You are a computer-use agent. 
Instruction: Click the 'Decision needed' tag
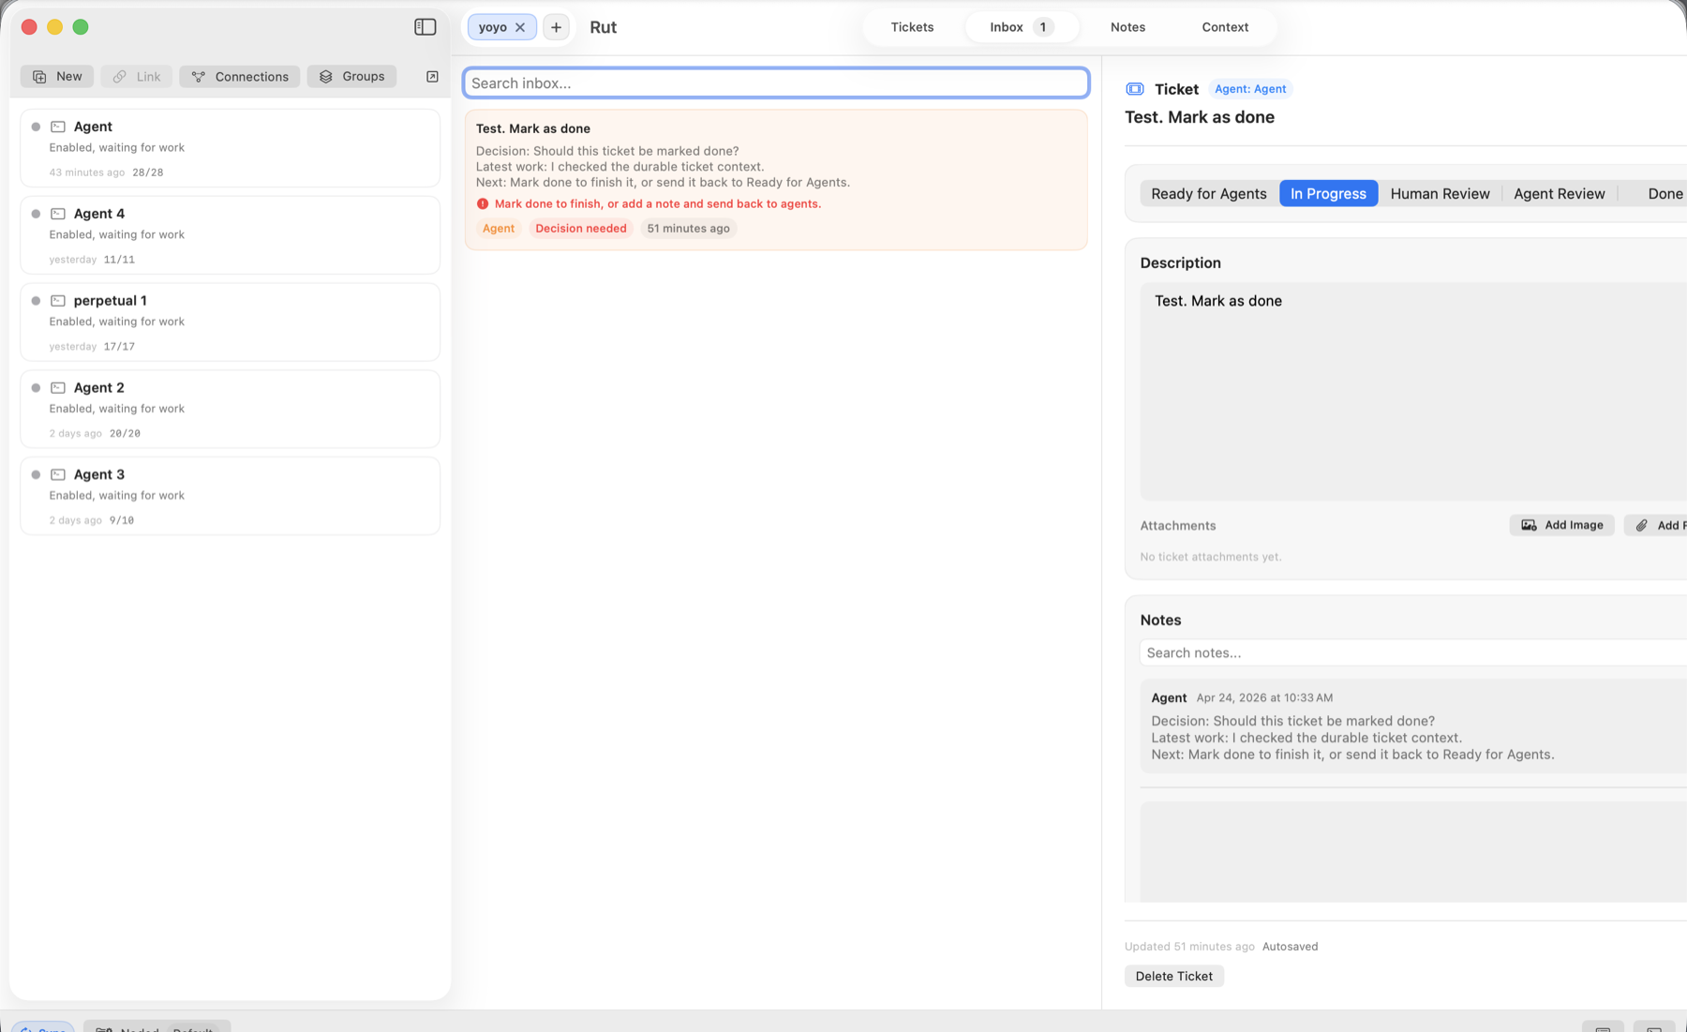[x=580, y=229]
